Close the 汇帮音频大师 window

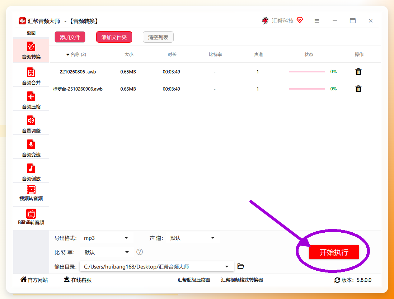[371, 21]
